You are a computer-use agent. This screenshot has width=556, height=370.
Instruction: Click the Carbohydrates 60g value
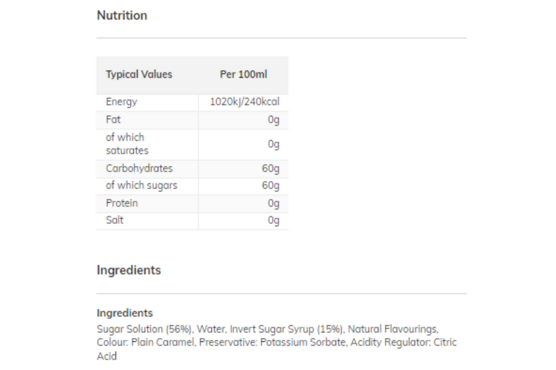[271, 169]
